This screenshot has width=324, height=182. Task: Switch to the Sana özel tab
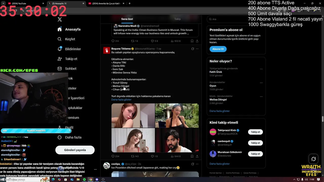[x=127, y=19]
